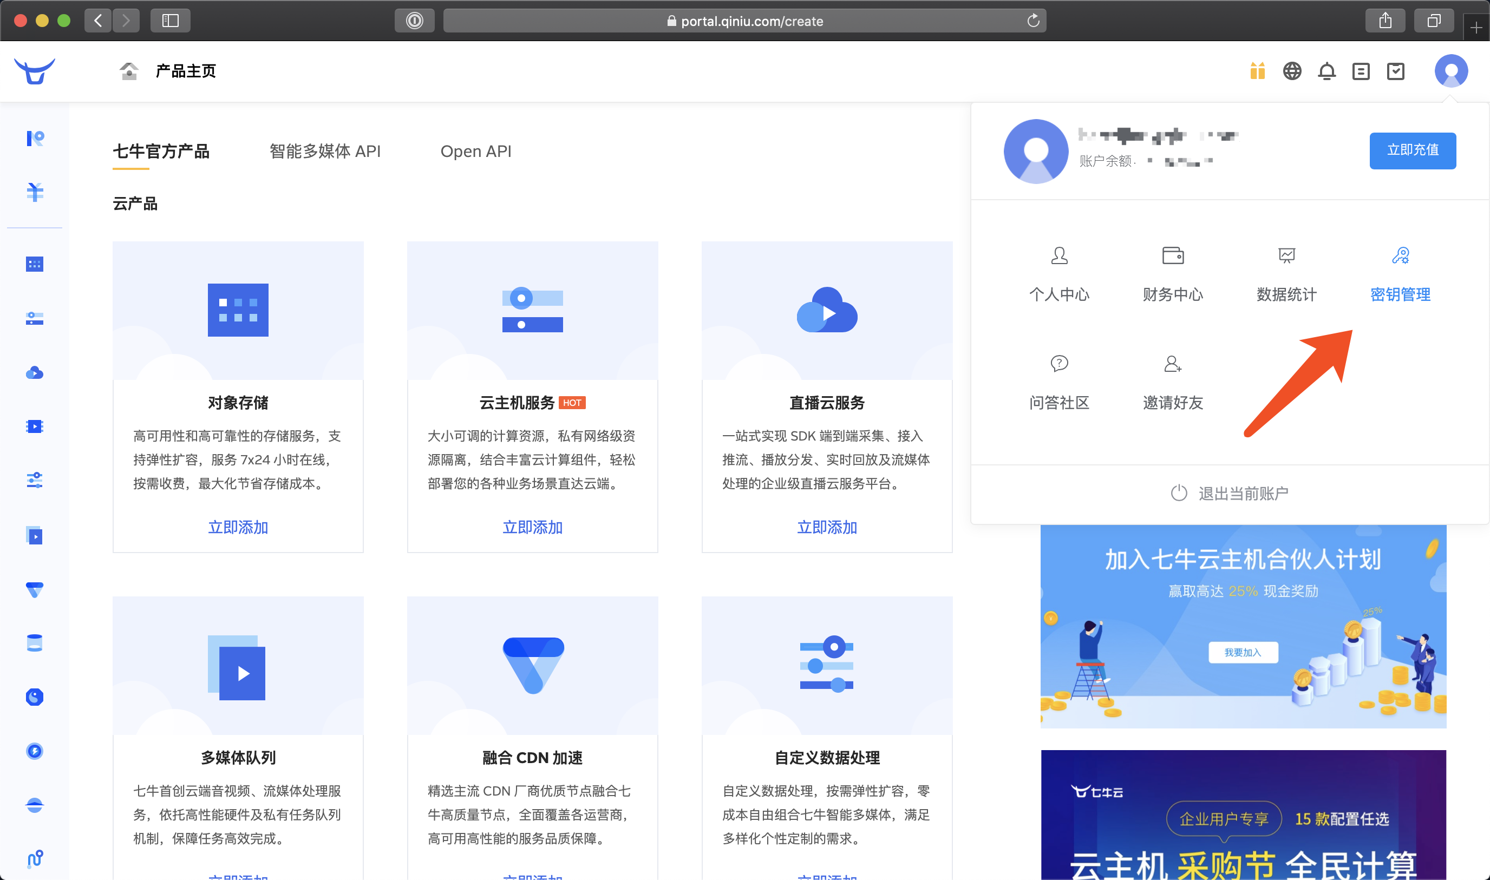Image resolution: width=1490 pixels, height=880 pixels.
Task: Click 立即添加 under 直播云服务
Action: (x=827, y=527)
